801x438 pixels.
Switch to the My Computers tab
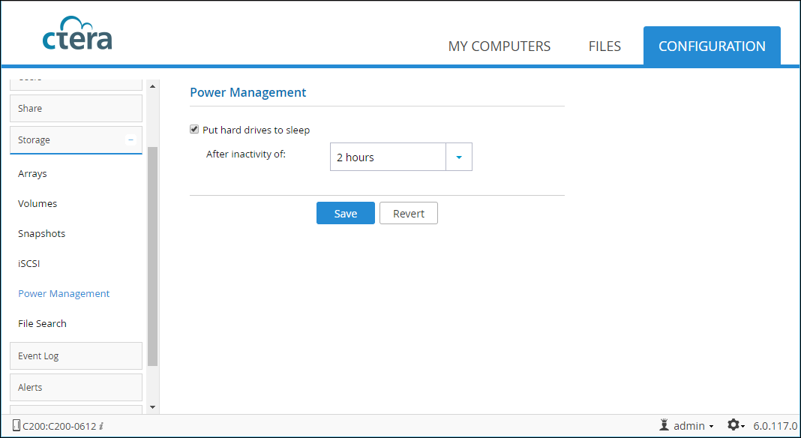point(499,46)
